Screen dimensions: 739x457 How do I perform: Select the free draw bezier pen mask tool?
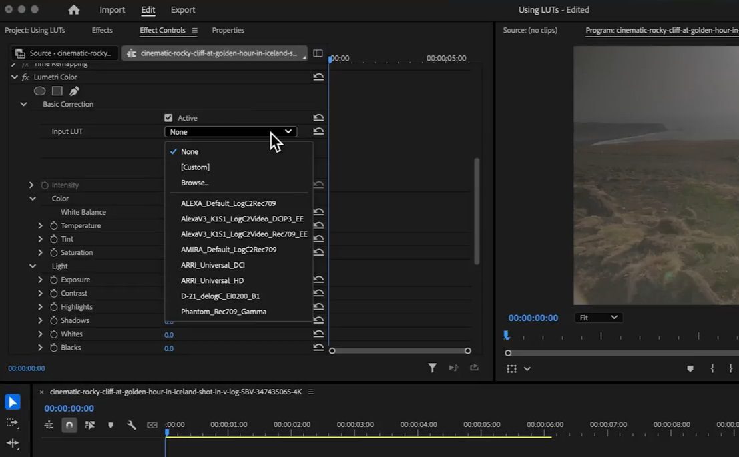click(75, 91)
